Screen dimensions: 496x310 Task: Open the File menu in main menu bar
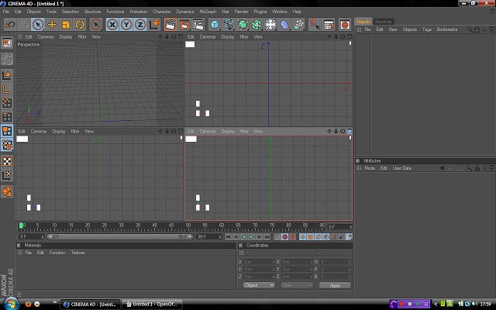[x=6, y=12]
